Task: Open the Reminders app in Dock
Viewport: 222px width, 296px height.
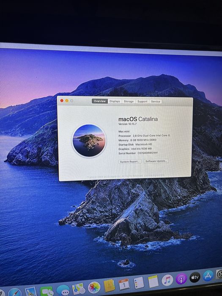Action: point(139,282)
